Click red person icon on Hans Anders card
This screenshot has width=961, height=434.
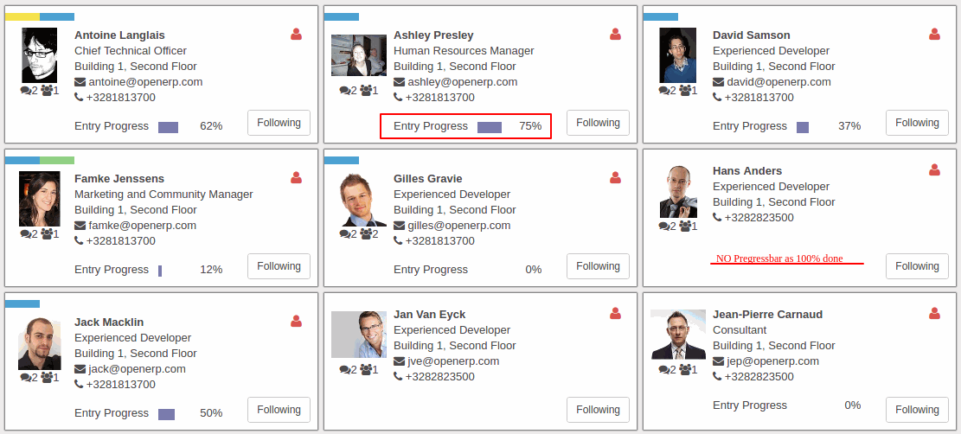pos(934,169)
